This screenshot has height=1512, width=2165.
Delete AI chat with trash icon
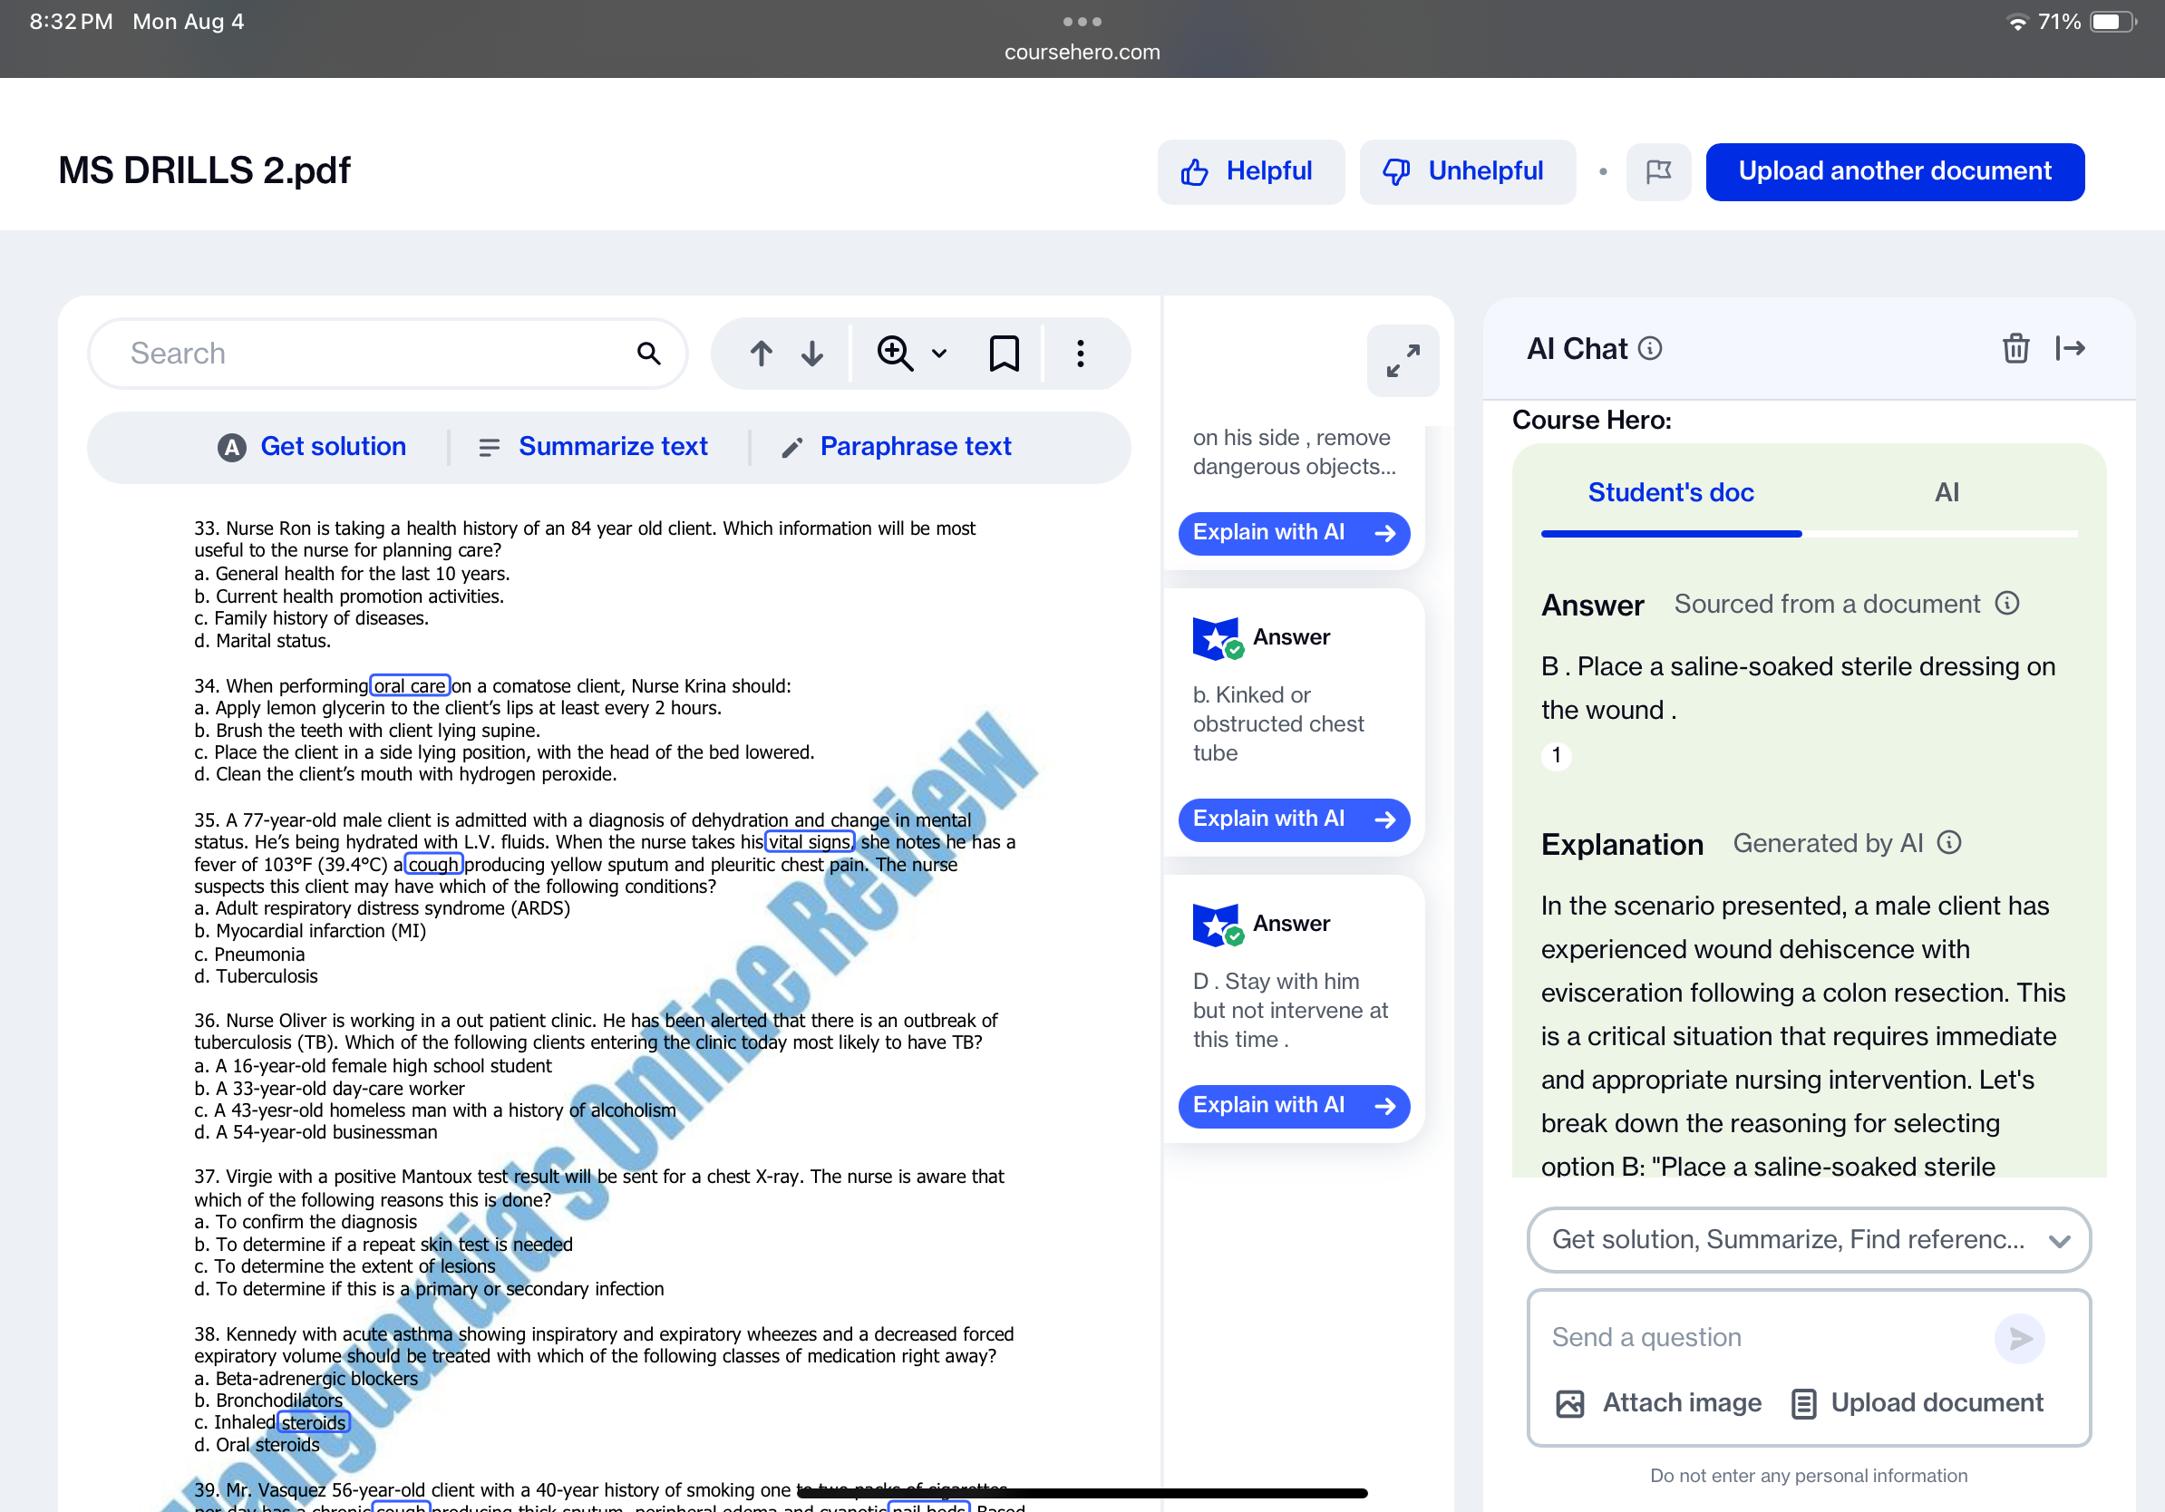click(x=2015, y=349)
